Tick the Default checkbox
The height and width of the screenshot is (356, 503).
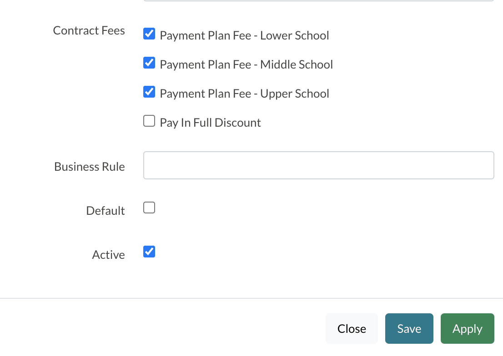149,208
